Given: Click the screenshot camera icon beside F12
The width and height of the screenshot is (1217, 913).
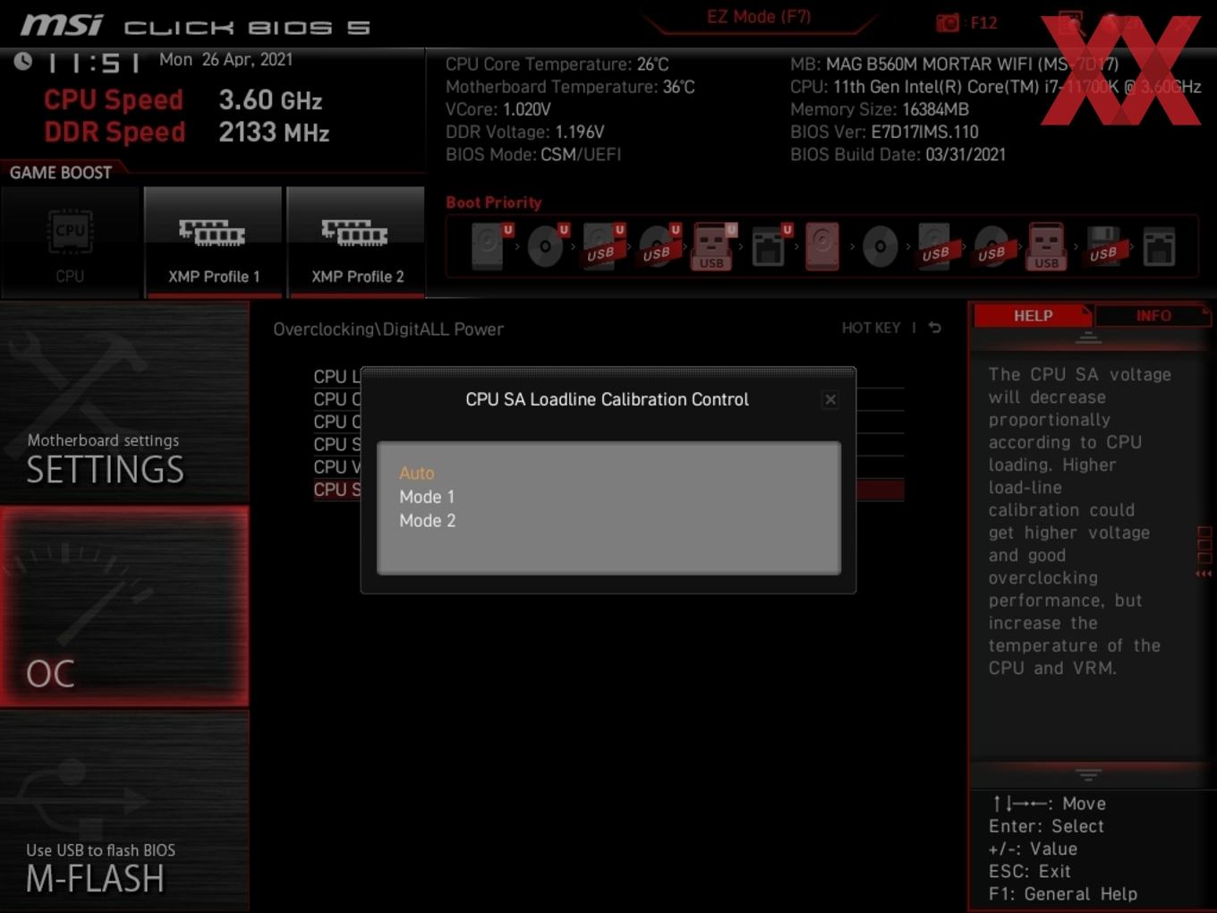Looking at the screenshot, I should 948,23.
